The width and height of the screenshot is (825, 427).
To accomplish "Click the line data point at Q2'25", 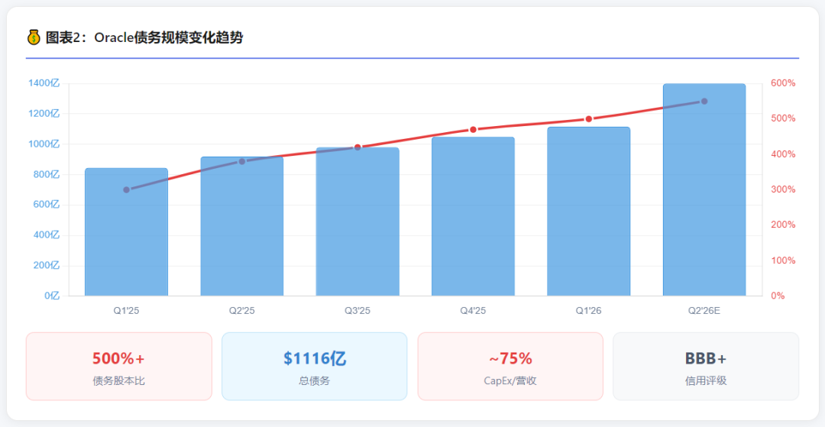I will (242, 161).
